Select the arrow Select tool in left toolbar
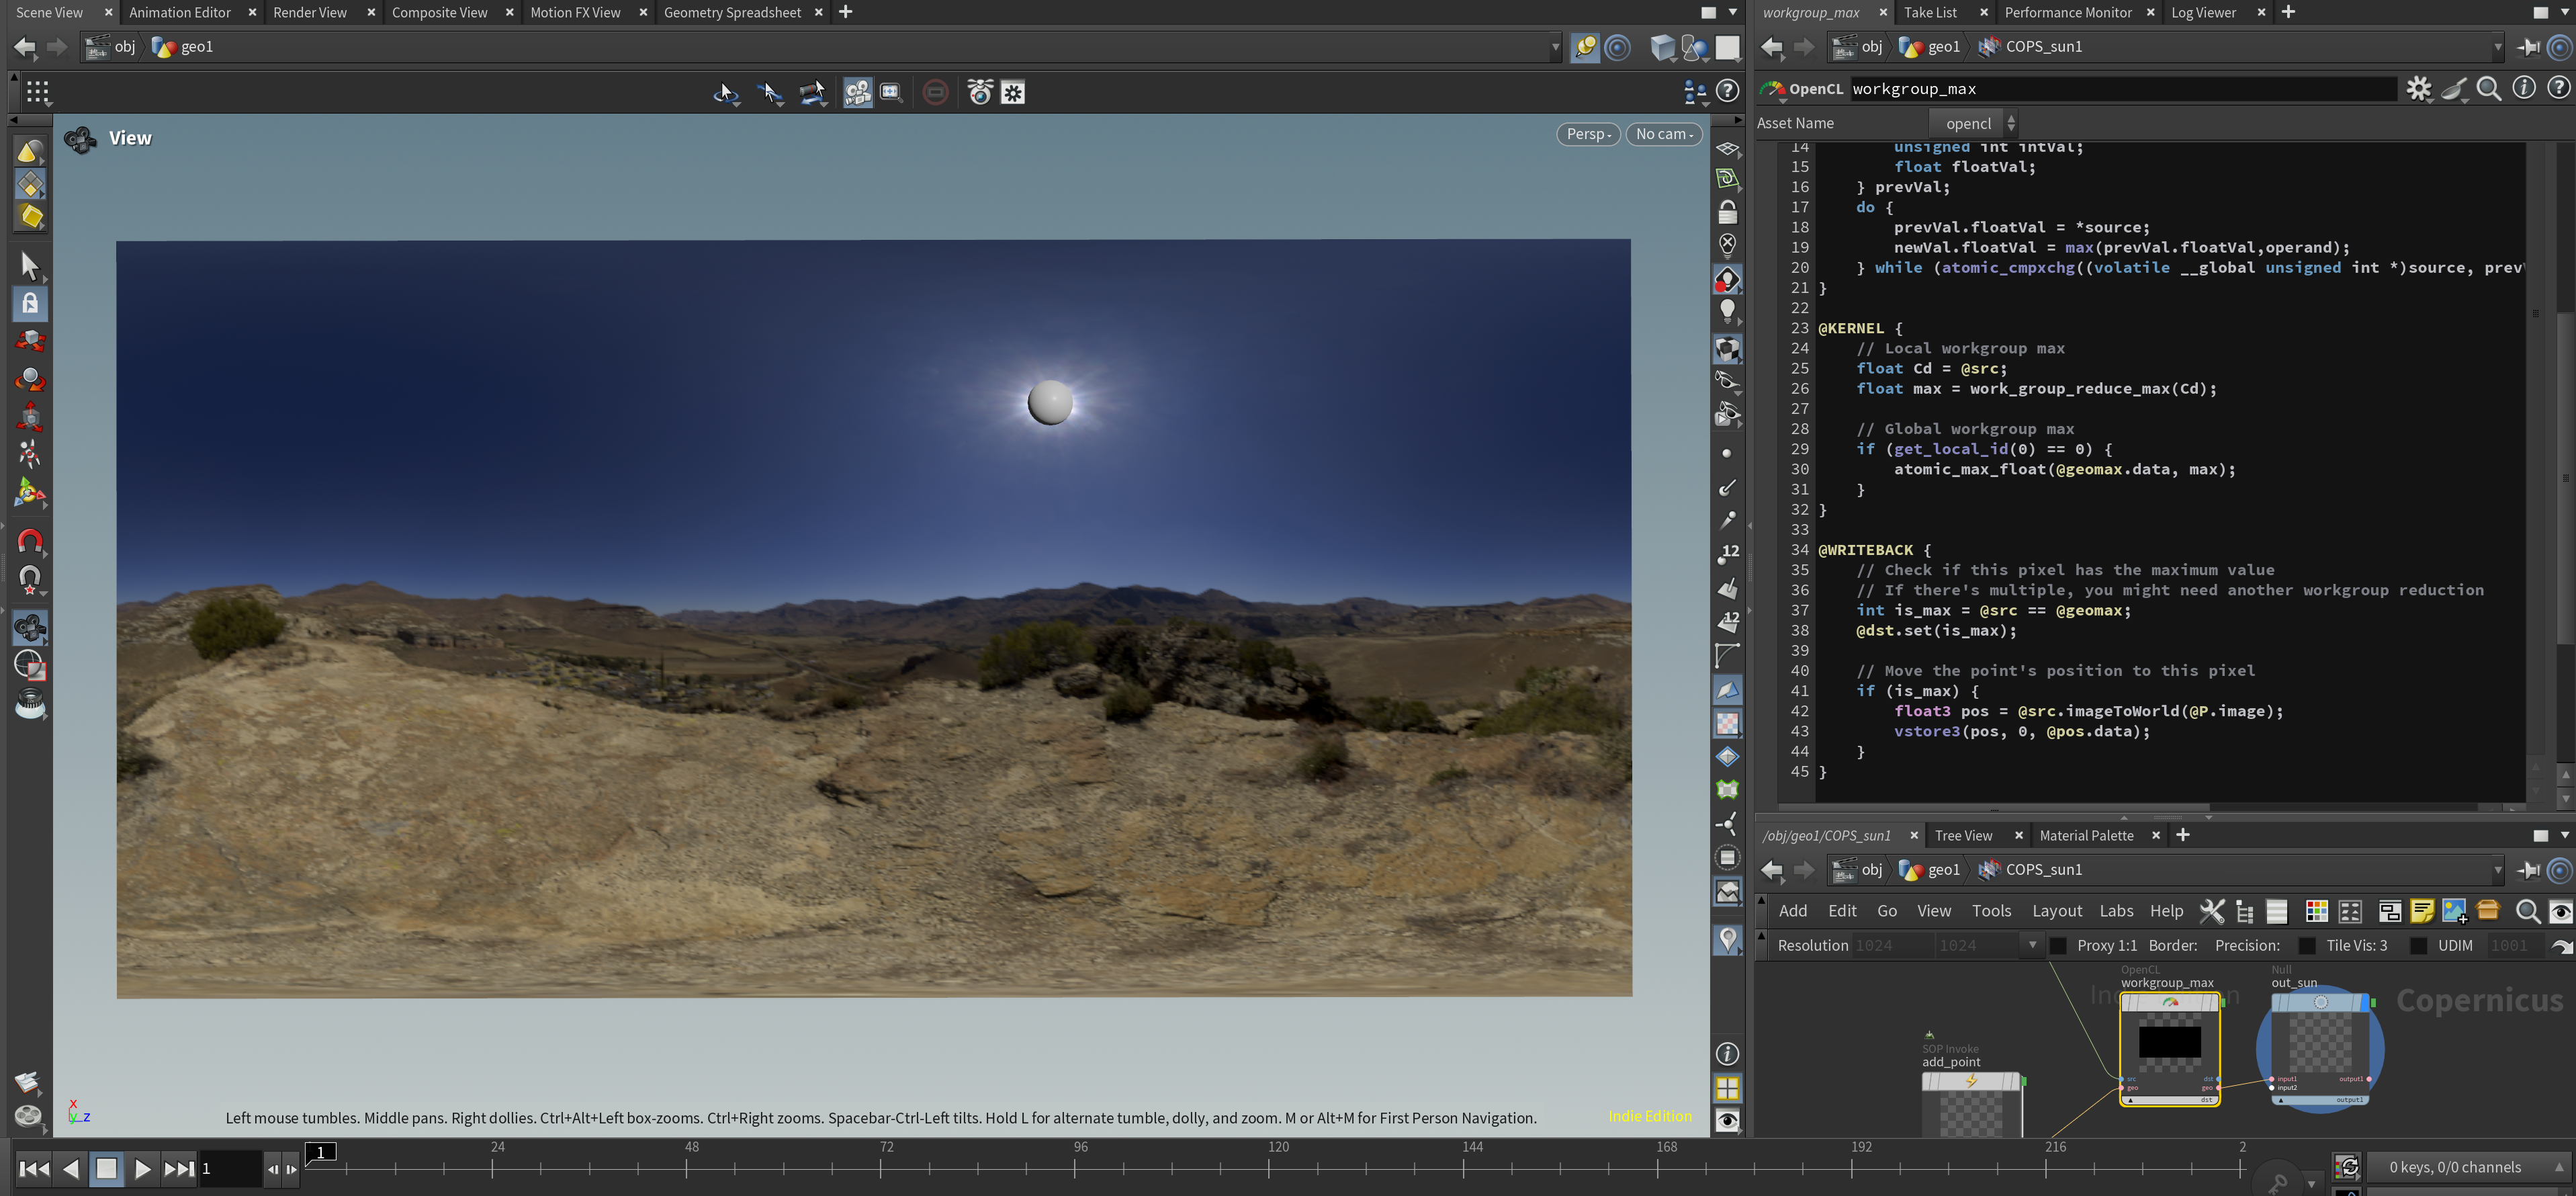 click(30, 266)
